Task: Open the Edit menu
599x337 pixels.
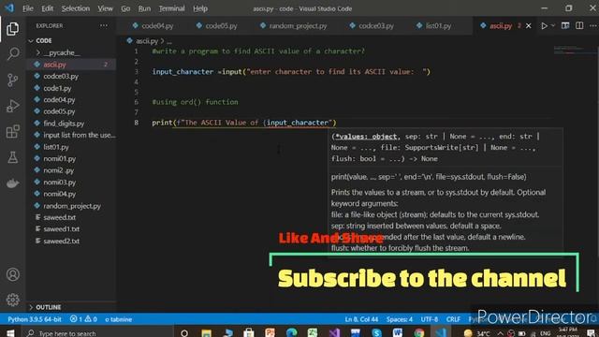Action: click(48, 8)
